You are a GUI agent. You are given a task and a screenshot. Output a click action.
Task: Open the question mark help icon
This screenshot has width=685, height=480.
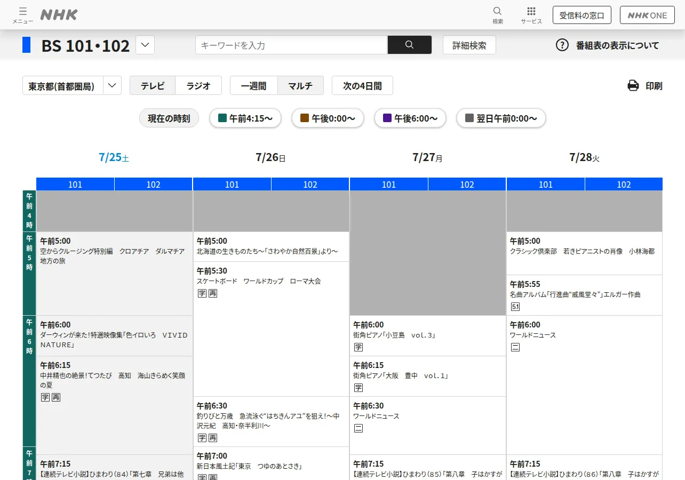tap(562, 45)
